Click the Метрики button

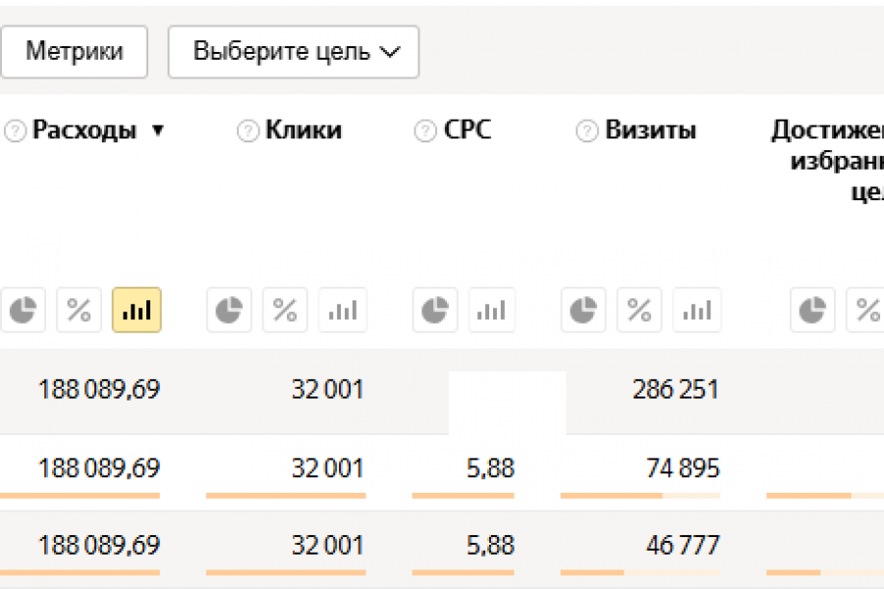74,52
